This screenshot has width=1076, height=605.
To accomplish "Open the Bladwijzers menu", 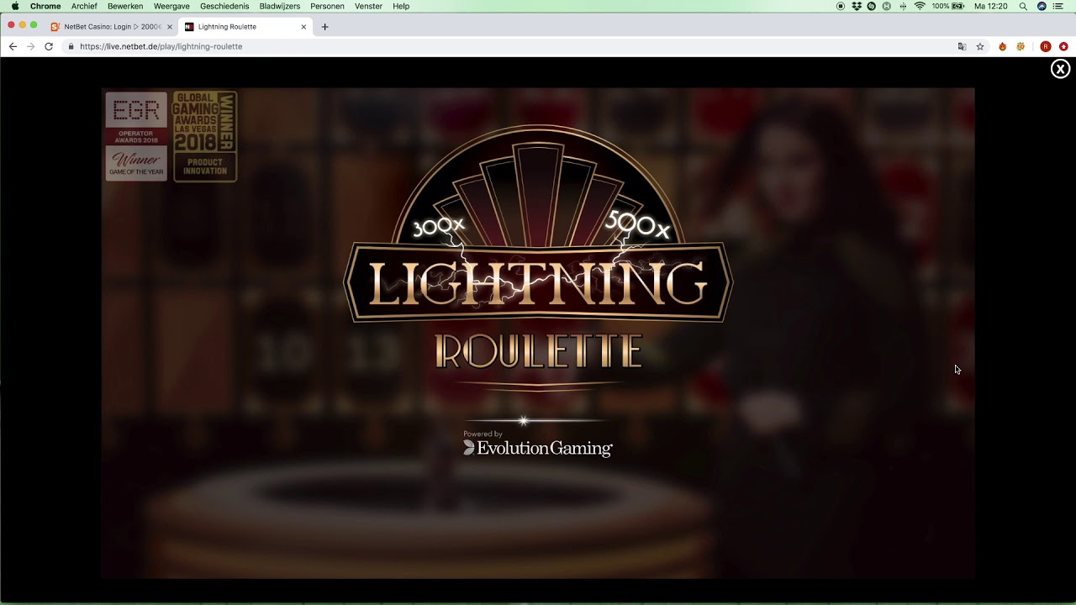I will tap(280, 6).
